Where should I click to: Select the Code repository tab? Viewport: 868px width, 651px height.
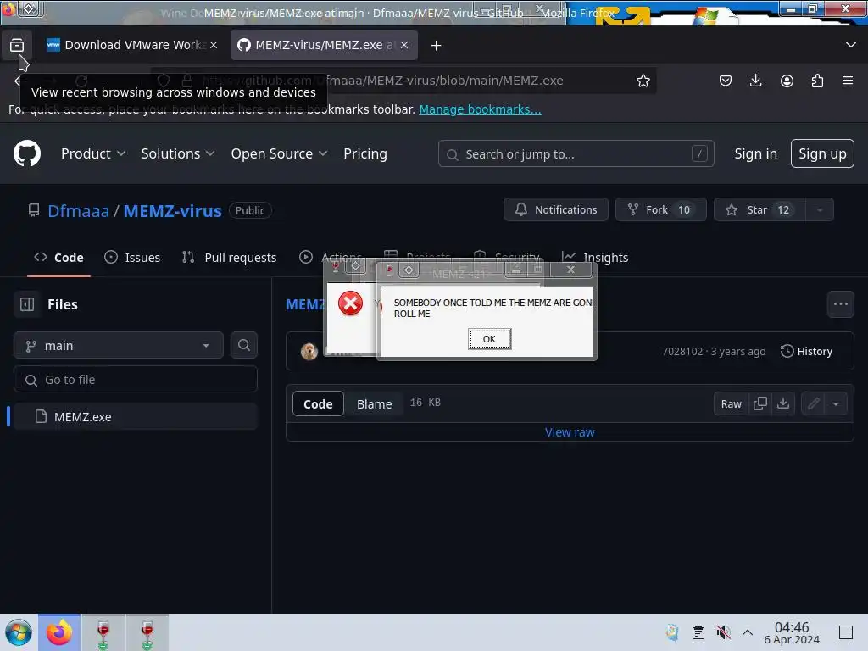pyautogui.click(x=58, y=258)
